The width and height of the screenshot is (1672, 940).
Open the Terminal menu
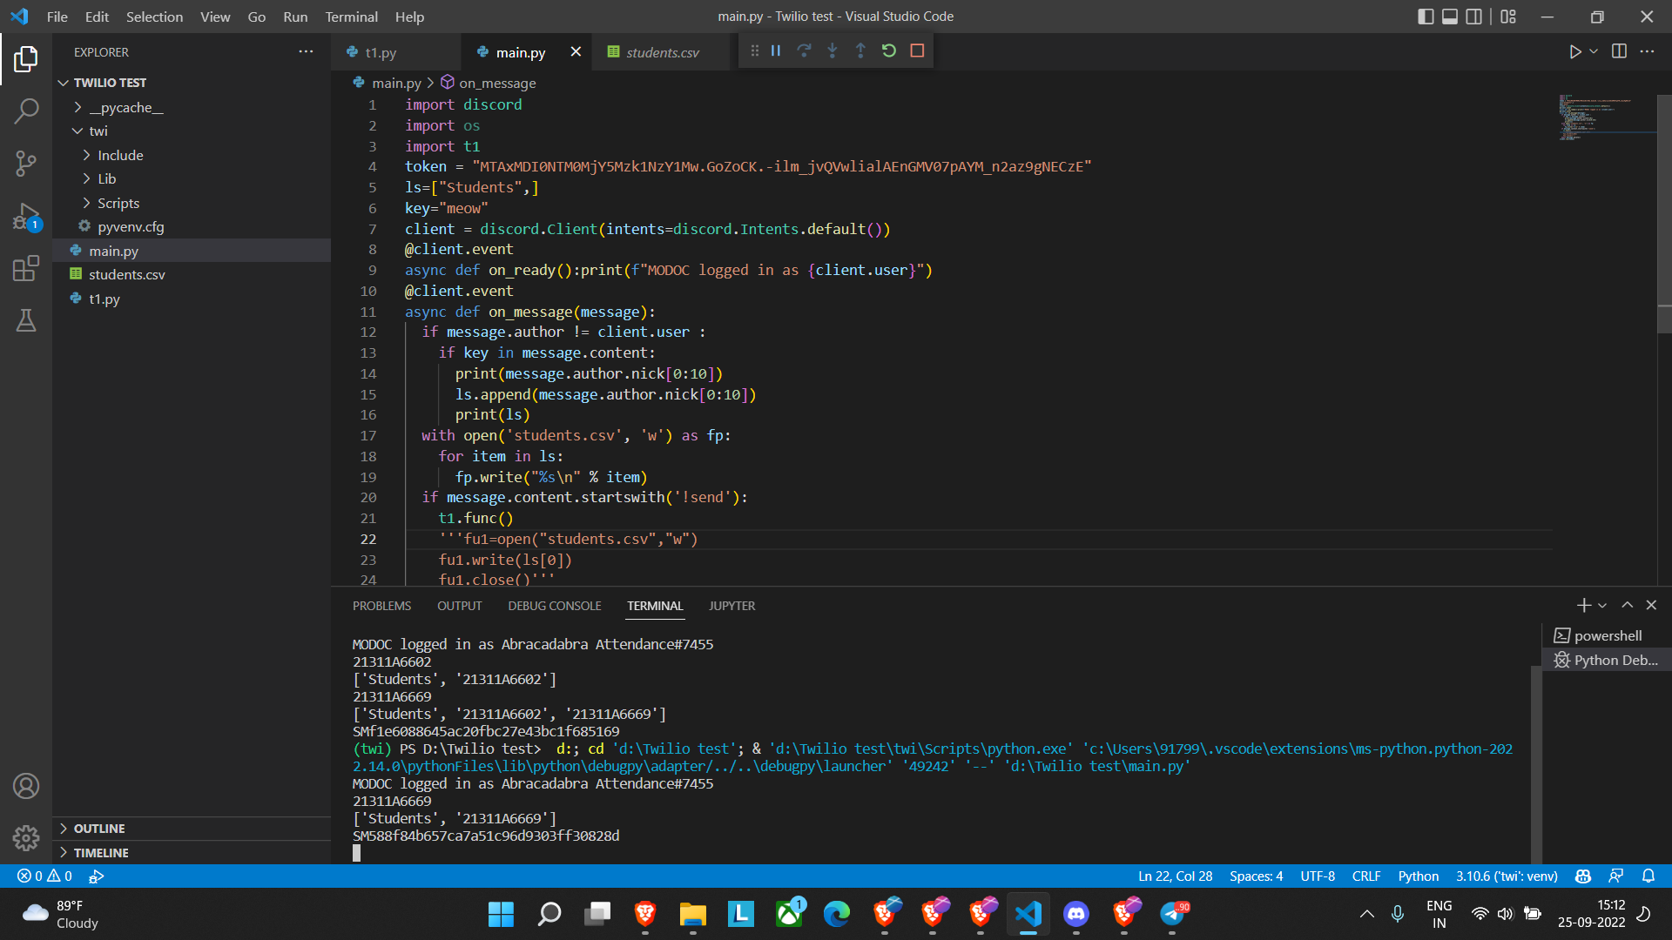point(351,17)
